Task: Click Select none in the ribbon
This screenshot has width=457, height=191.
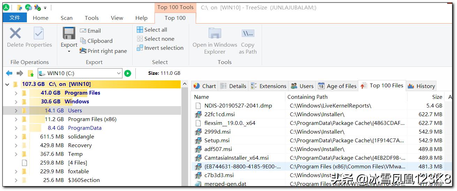Action: [155, 39]
